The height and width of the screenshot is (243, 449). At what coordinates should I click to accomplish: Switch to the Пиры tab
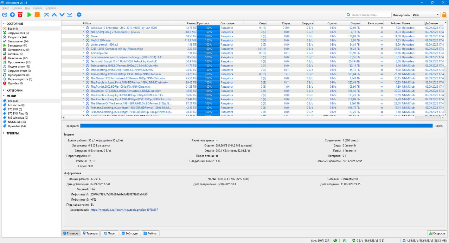tap(109, 234)
